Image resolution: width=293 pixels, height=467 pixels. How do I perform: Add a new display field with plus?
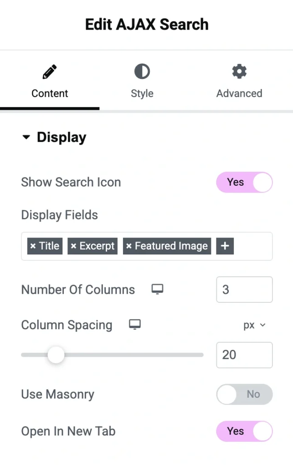click(225, 246)
